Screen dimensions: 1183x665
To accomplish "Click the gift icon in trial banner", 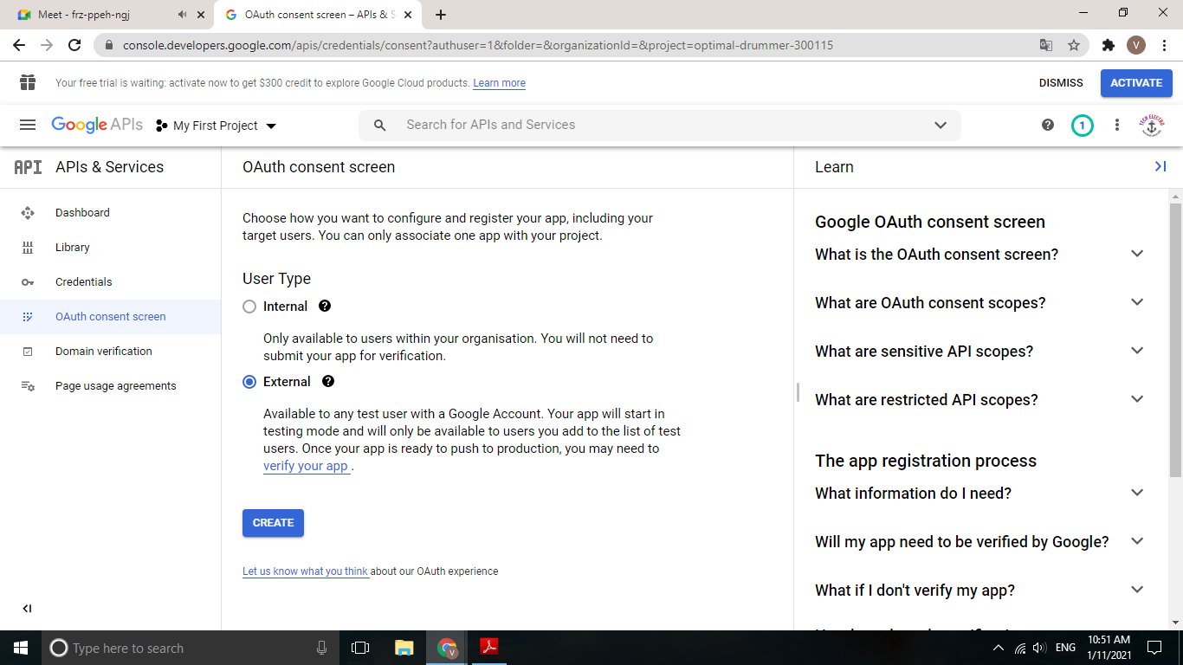I will tap(28, 82).
